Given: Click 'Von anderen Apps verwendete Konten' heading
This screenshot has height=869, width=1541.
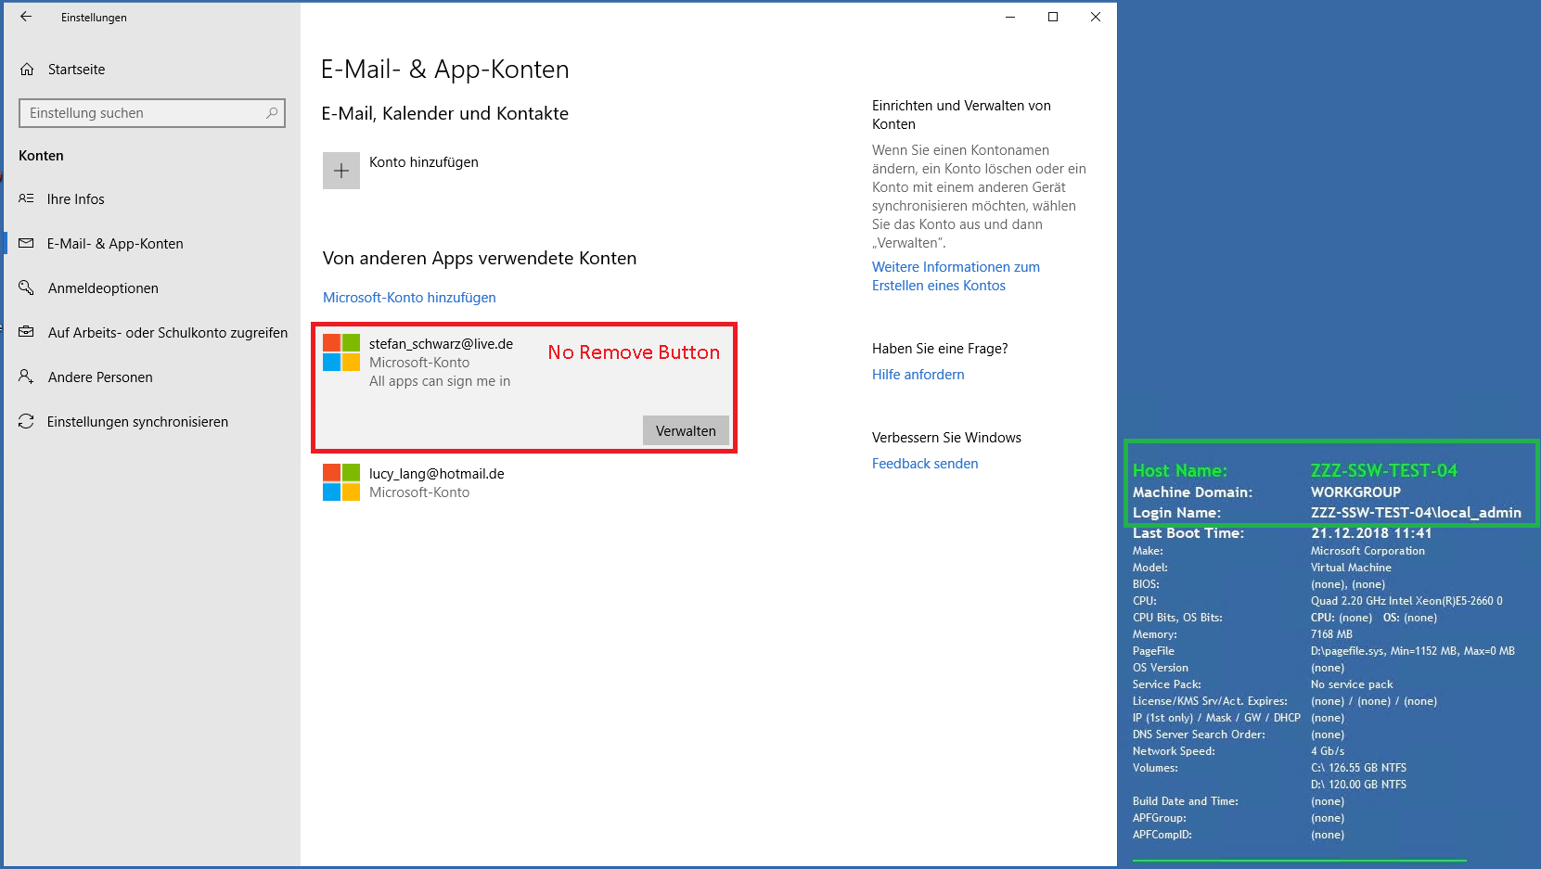Looking at the screenshot, I should coord(480,259).
